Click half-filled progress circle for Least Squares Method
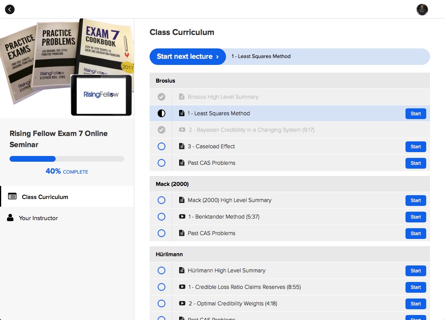 coord(162,113)
